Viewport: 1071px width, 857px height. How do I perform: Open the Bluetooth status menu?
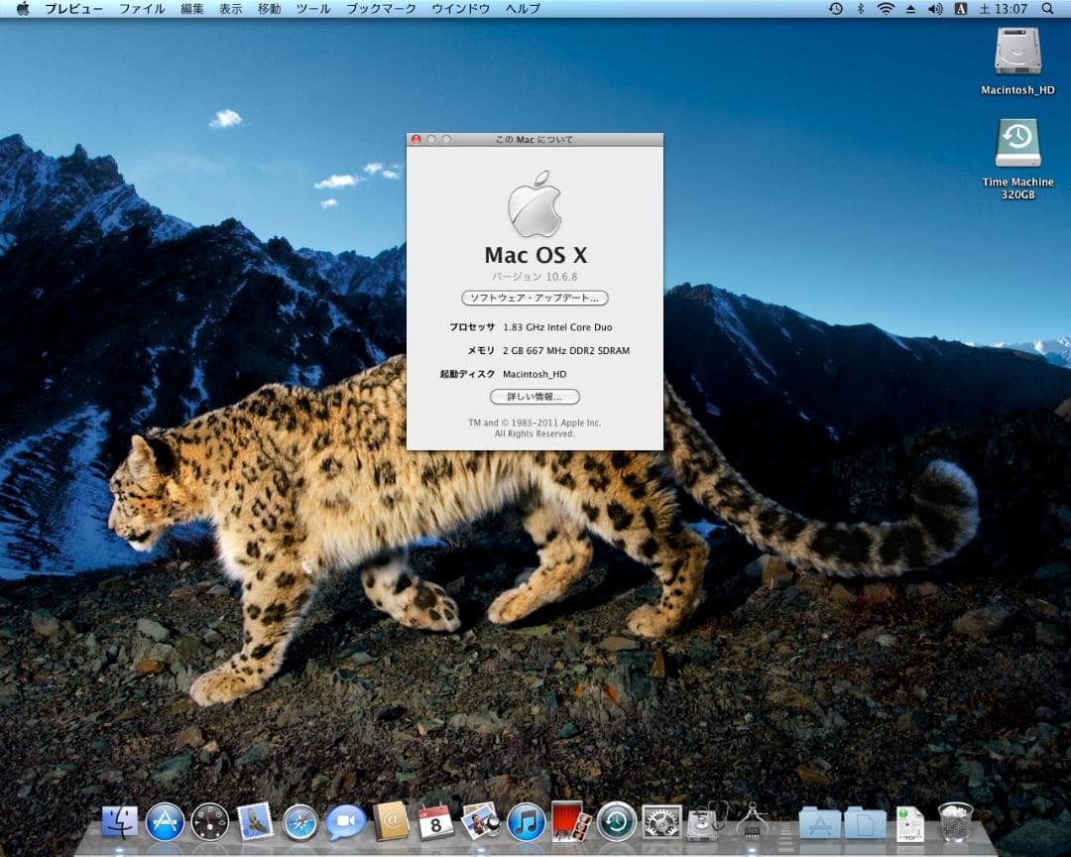point(860,9)
